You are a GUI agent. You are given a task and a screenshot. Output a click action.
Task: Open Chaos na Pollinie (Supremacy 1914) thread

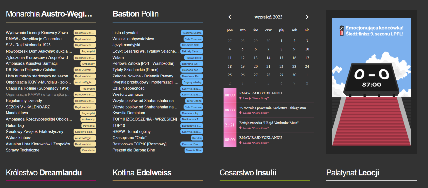click(x=38, y=88)
